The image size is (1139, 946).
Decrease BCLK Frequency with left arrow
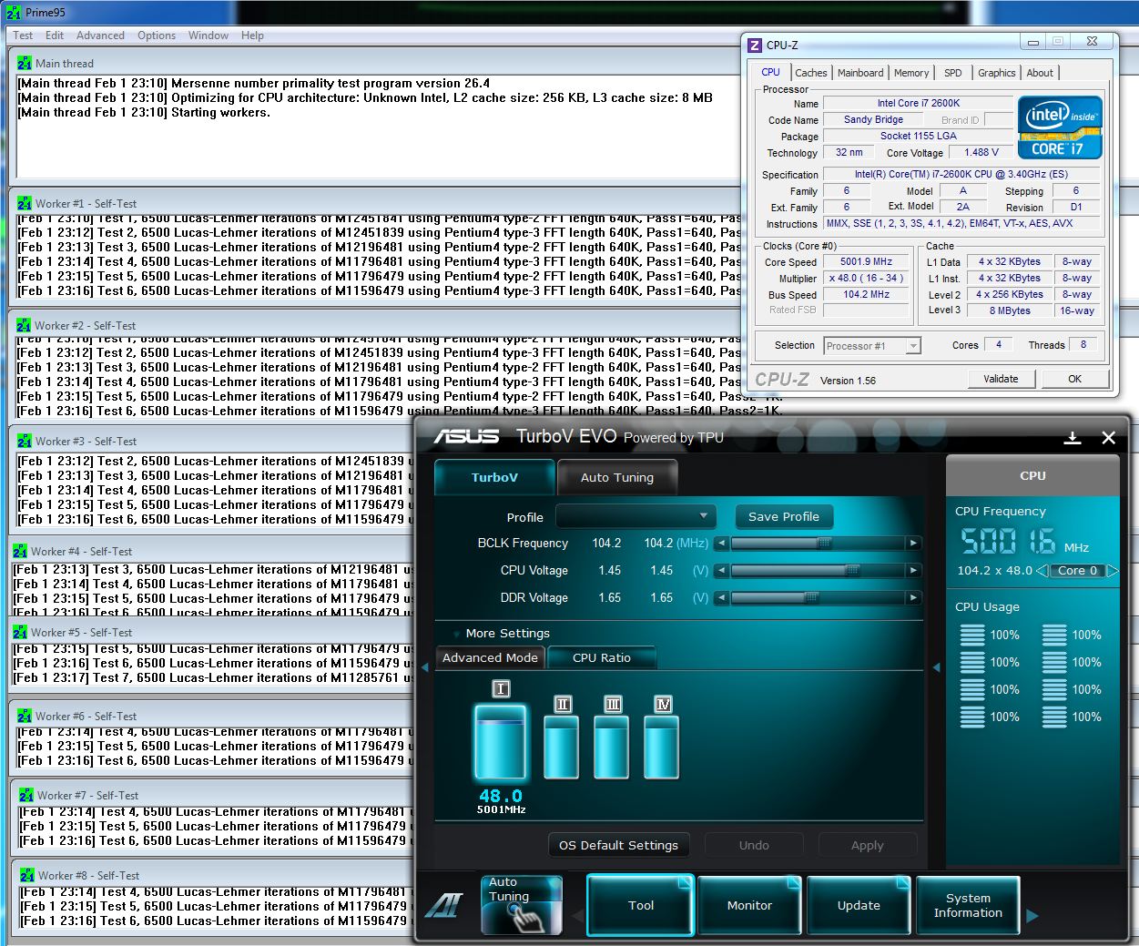(x=721, y=543)
